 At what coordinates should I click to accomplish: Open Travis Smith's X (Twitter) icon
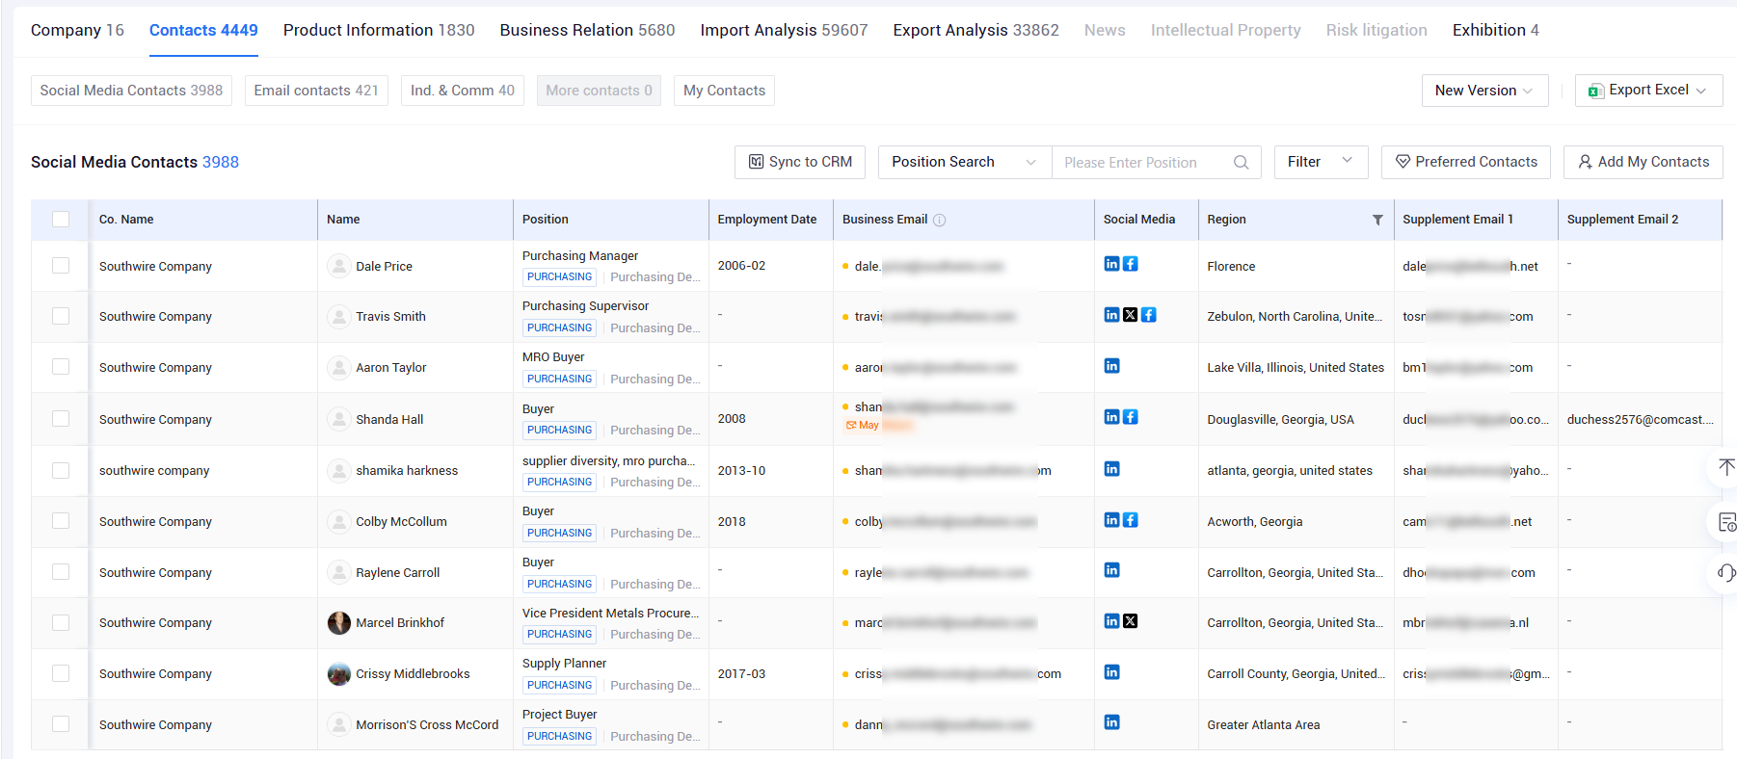[1131, 315]
